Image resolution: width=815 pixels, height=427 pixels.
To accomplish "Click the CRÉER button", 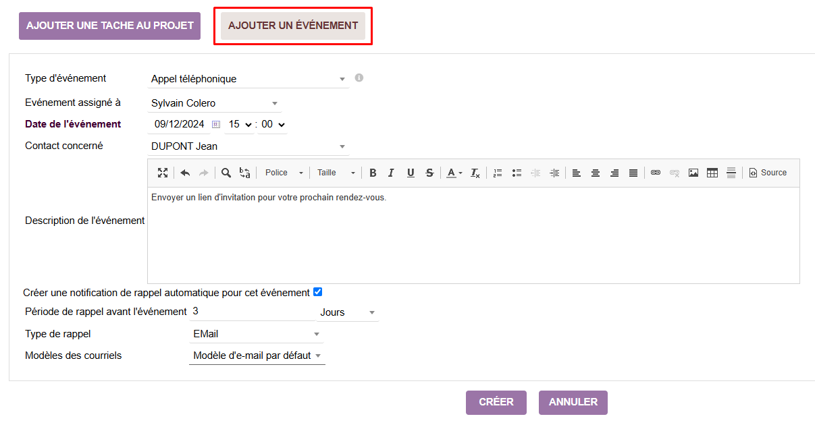I will [496, 402].
